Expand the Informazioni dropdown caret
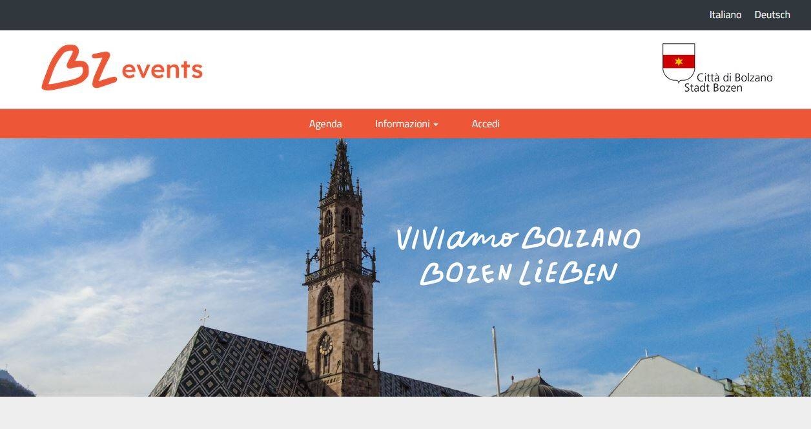Viewport: 811px width, 429px height. 436,125
